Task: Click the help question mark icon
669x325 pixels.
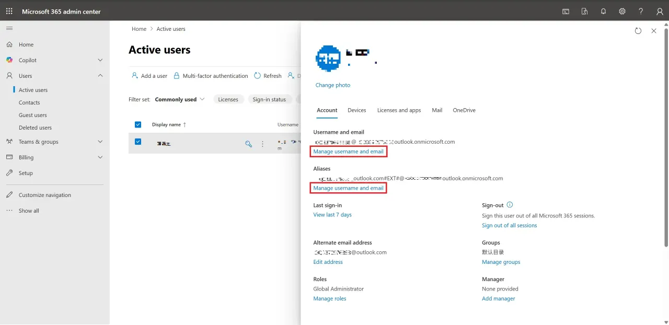Action: pyautogui.click(x=641, y=11)
